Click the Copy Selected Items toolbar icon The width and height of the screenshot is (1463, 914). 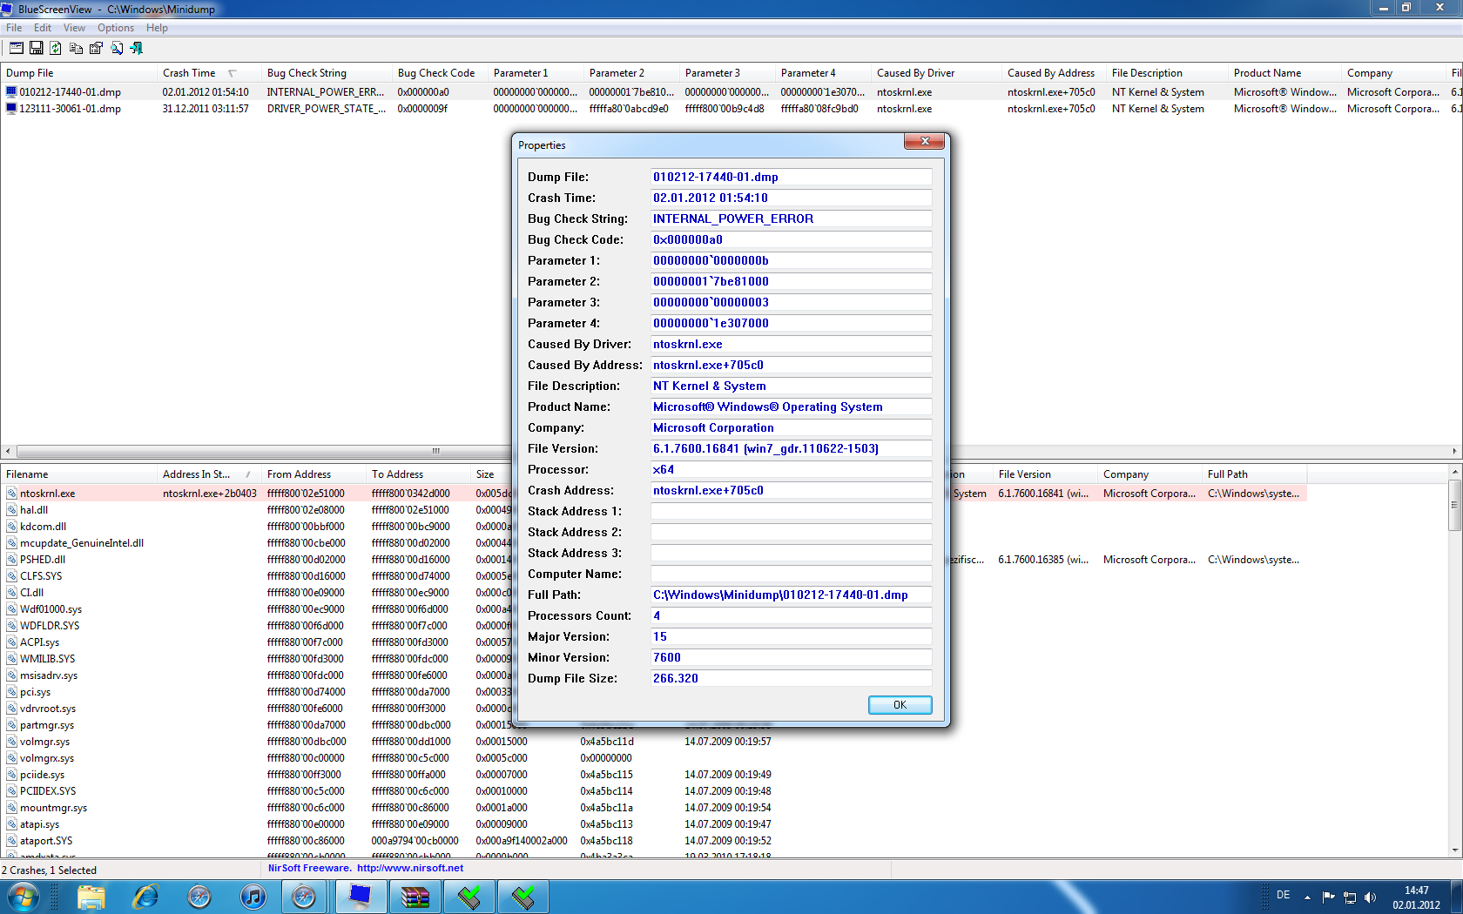click(x=77, y=48)
